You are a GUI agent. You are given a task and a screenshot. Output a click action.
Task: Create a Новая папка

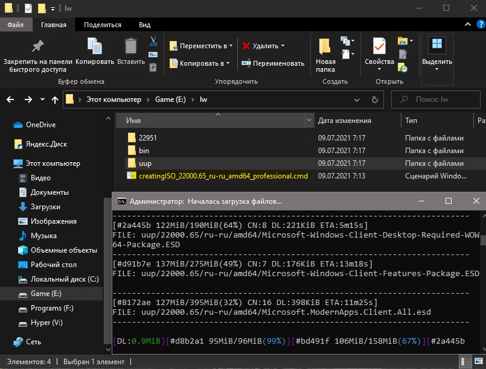pos(325,55)
